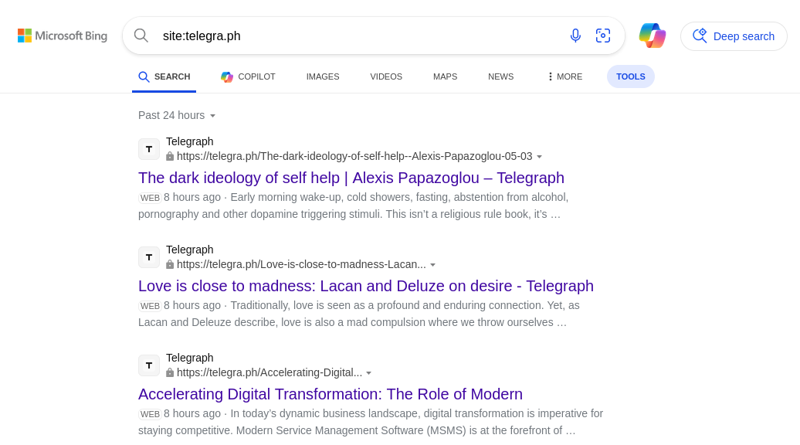
Task: Click Telegraph favicon of the self help result
Action: 149,149
